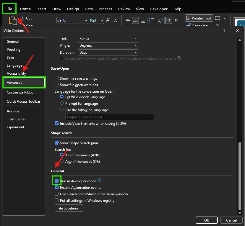Open Quick Access Toolbar options
This screenshot has height=226, width=245.
pos(24,101)
